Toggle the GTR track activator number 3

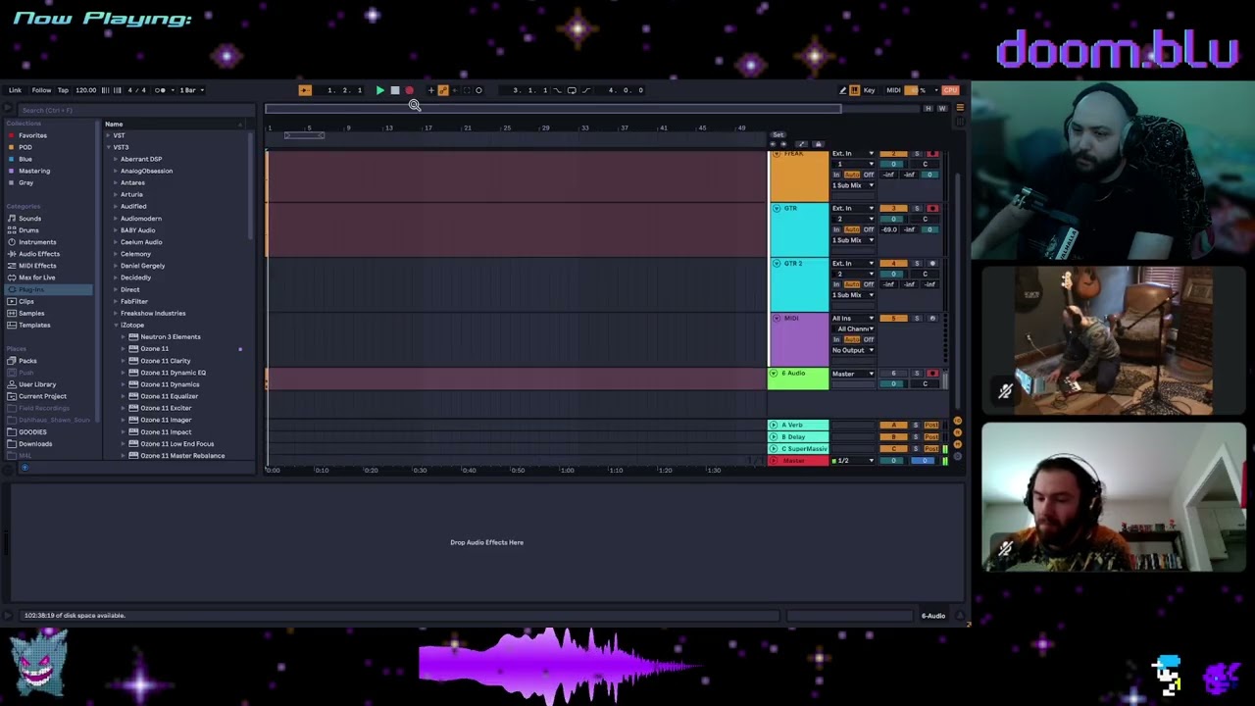893,209
